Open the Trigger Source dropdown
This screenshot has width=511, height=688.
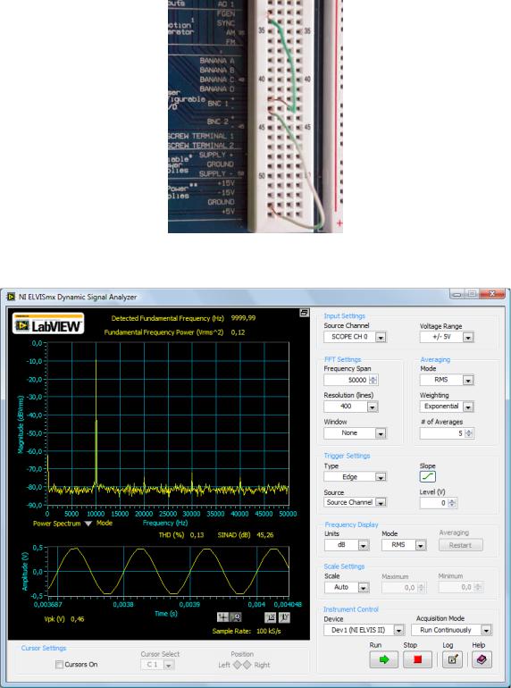click(381, 502)
